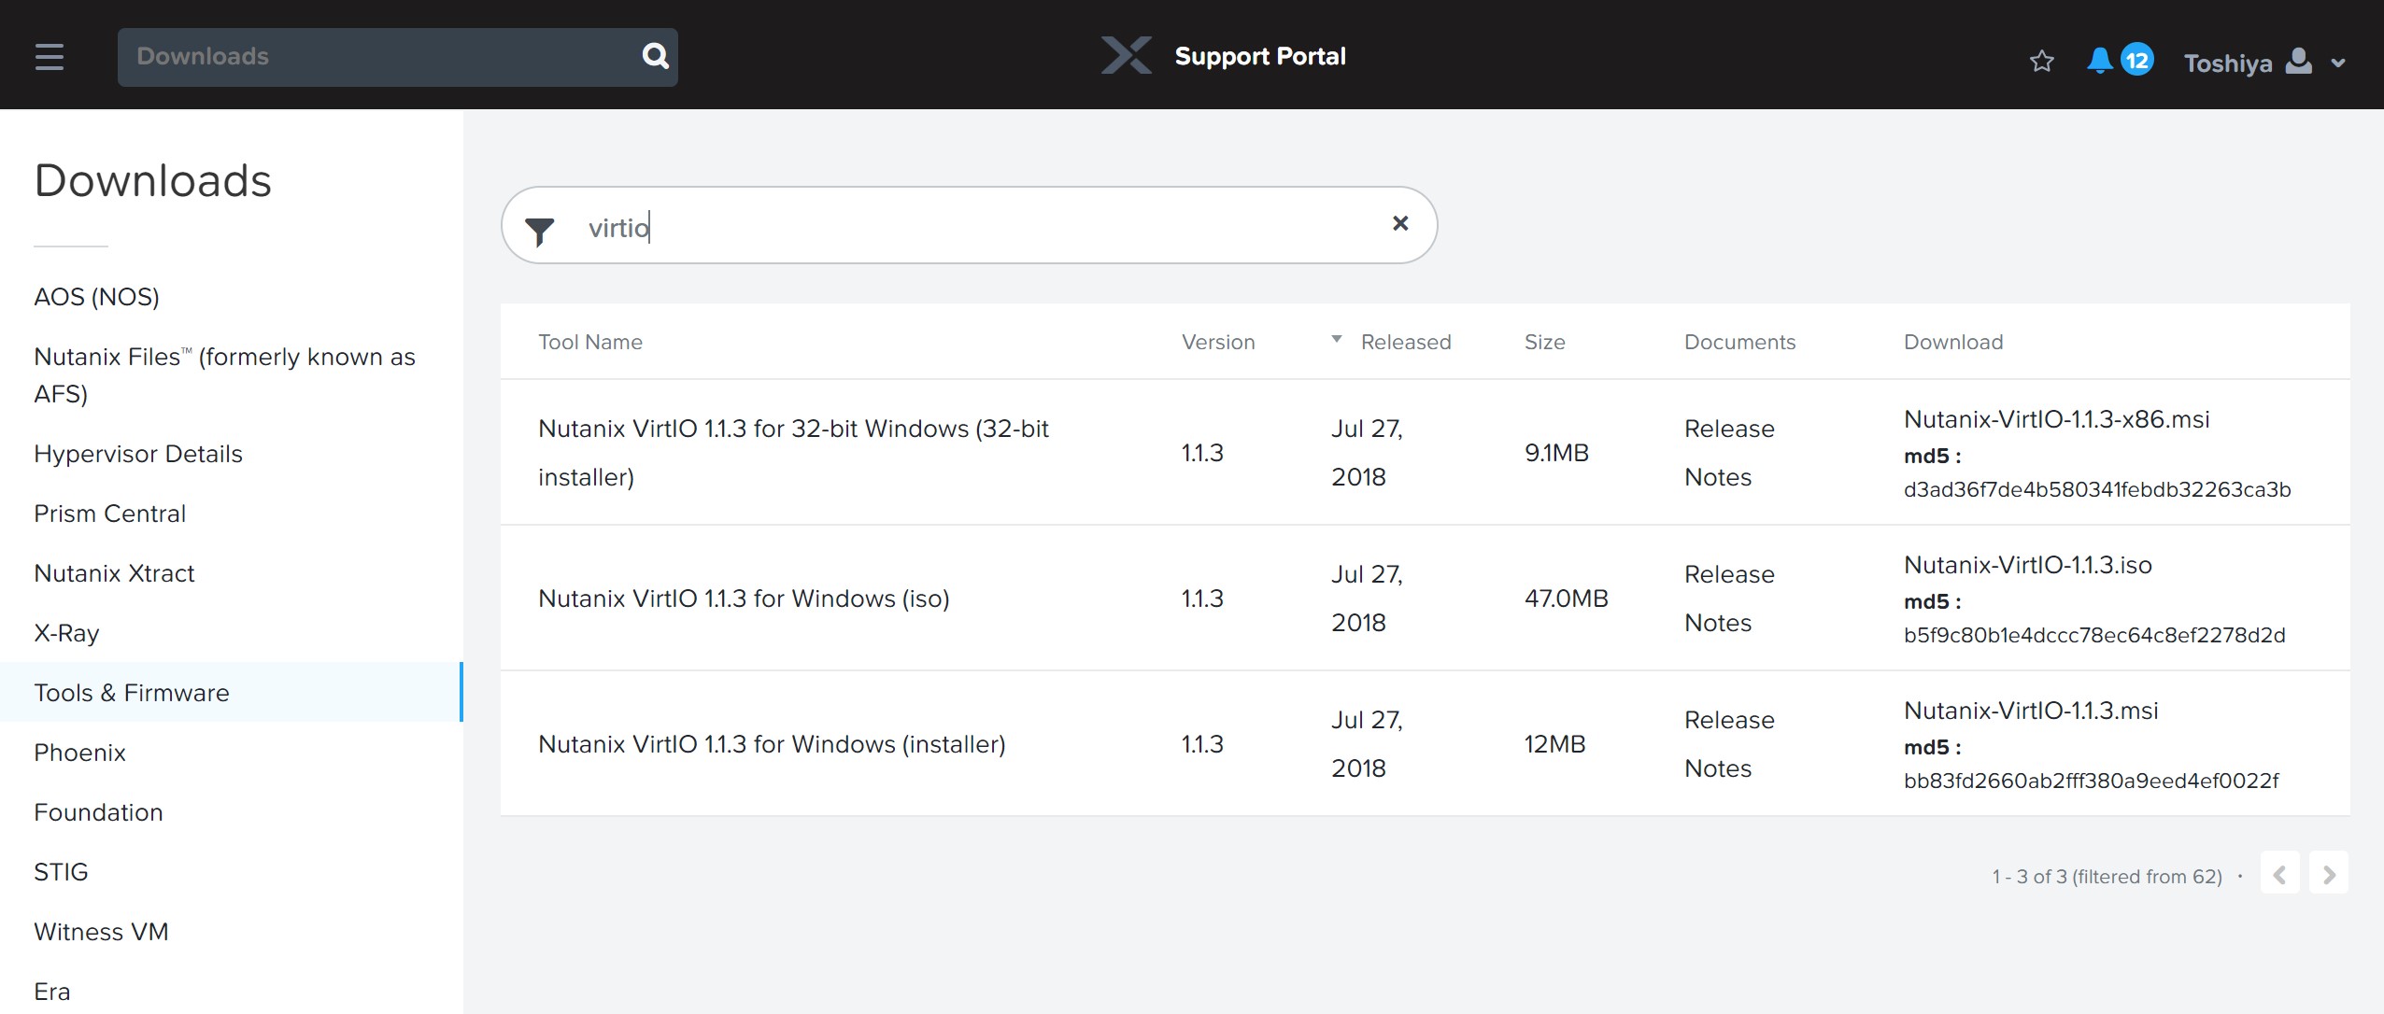Screen dimensions: 2384x1014
Task: Click md5 hash bb83fd2660ab2fff380a9eed4ef0022f
Action: click(2092, 781)
